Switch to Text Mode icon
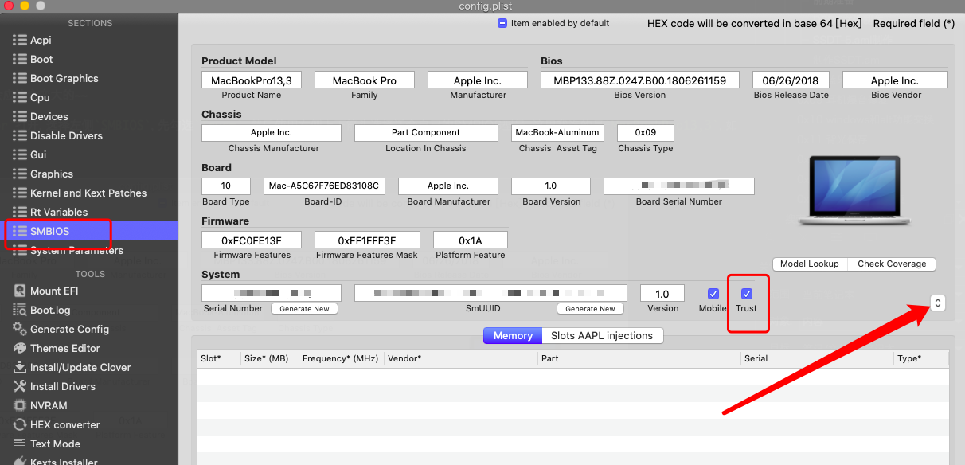Viewport: 965px width, 465px height. tap(20, 444)
